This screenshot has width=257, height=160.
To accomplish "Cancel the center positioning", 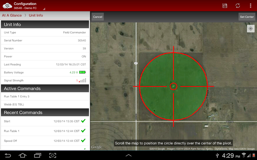I will tap(98, 17).
